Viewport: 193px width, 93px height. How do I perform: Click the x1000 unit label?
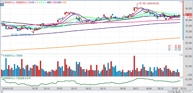[189, 85]
